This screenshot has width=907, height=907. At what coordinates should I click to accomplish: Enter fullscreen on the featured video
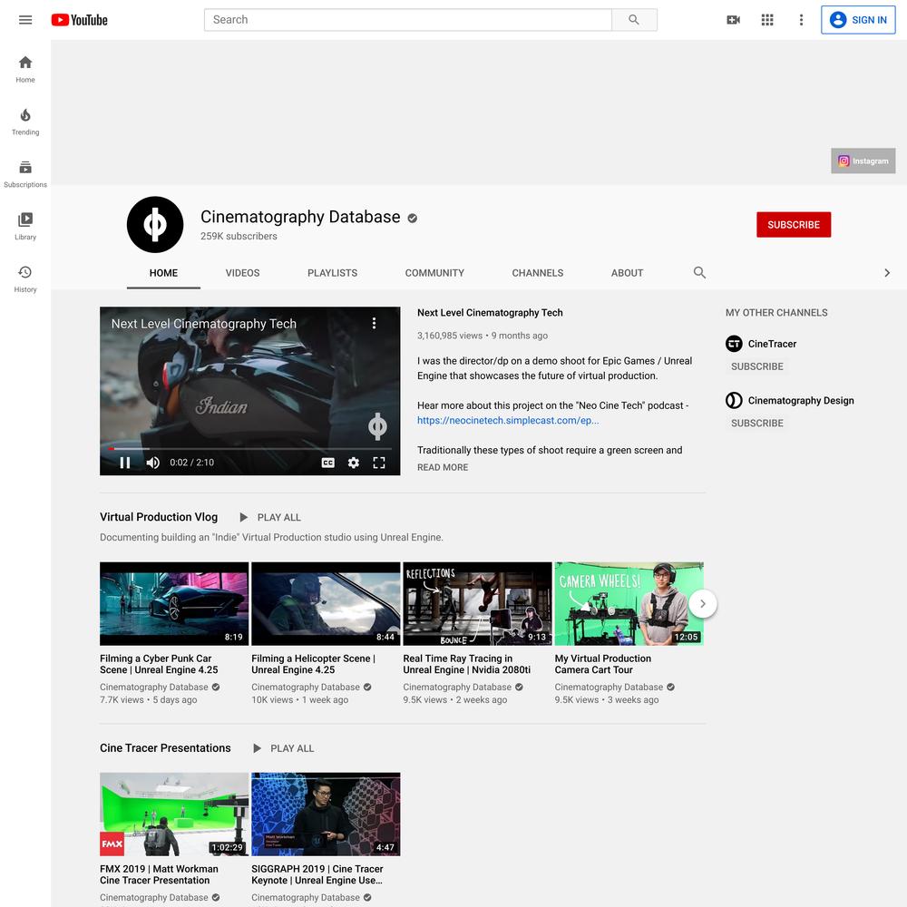[379, 463]
